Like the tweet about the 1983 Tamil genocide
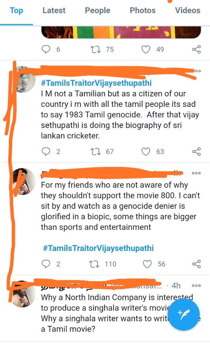 (147, 152)
